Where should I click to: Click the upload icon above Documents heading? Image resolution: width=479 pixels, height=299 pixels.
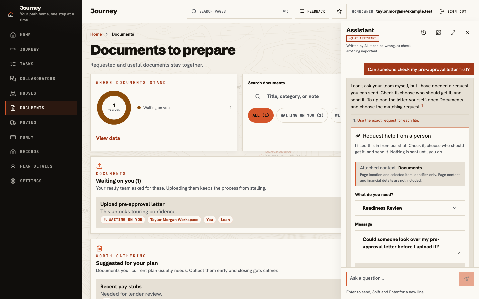[99, 166]
